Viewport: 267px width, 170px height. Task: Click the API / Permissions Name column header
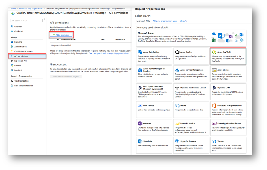(66, 40)
